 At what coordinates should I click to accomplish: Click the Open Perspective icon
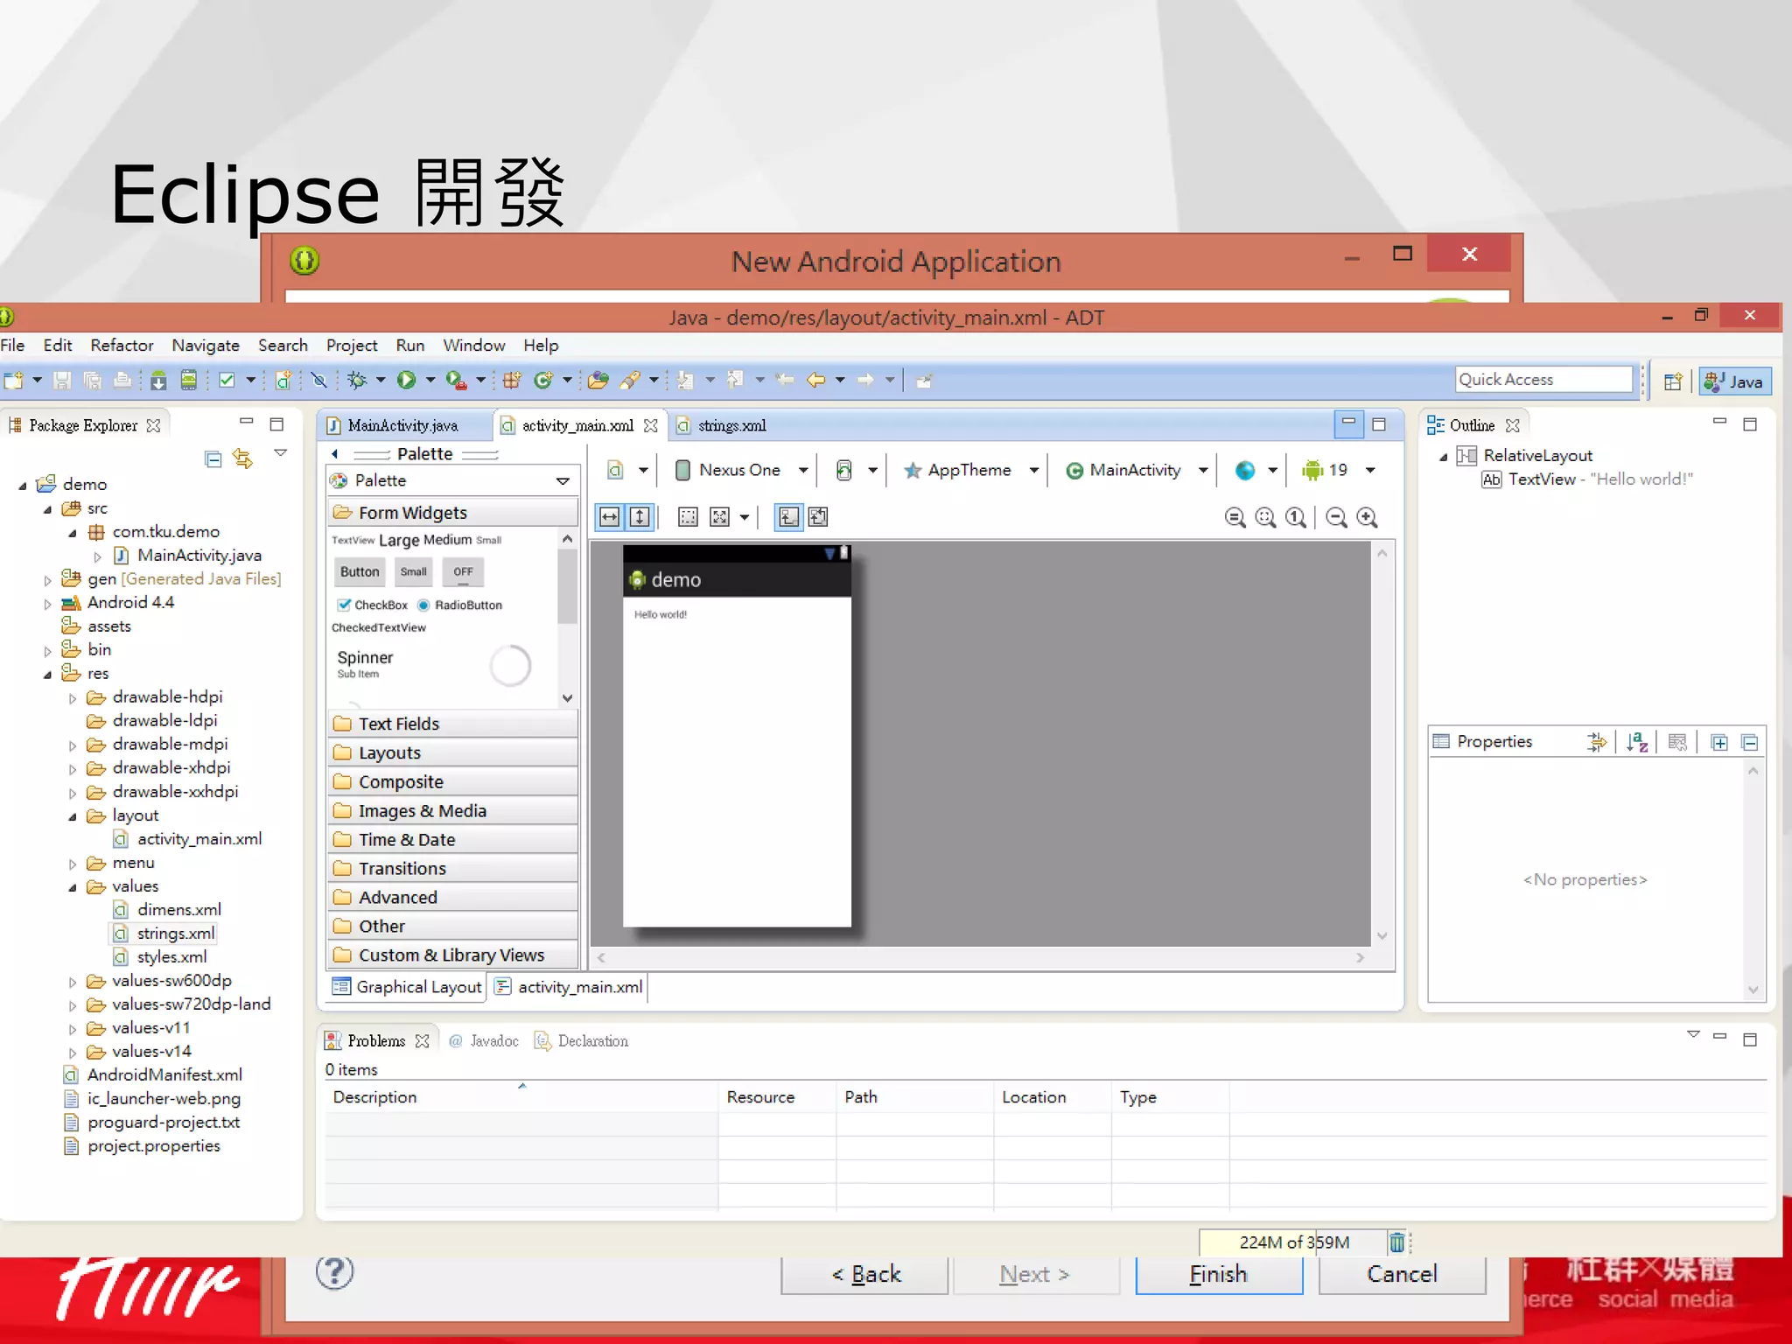pyautogui.click(x=1672, y=381)
